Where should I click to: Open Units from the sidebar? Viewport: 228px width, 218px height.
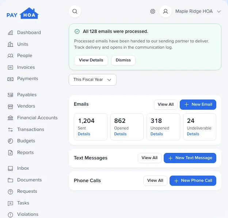(23, 44)
